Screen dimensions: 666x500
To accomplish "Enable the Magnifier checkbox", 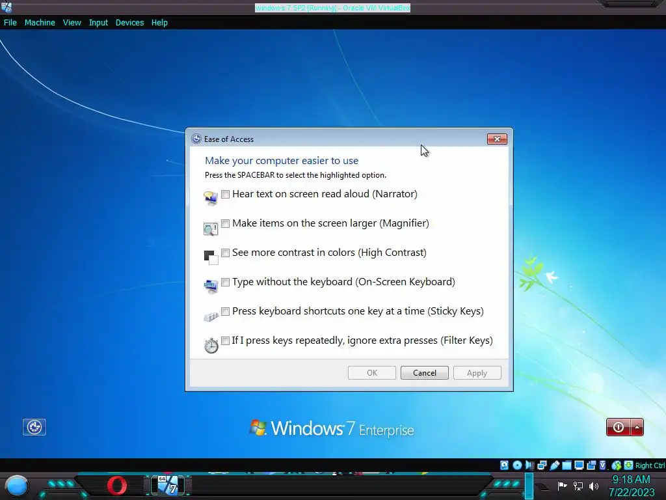I will tap(225, 224).
